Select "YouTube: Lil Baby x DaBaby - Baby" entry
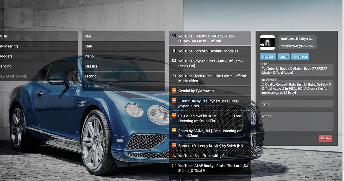Image resolution: width=344 pixels, height=181 pixels. [x=210, y=39]
